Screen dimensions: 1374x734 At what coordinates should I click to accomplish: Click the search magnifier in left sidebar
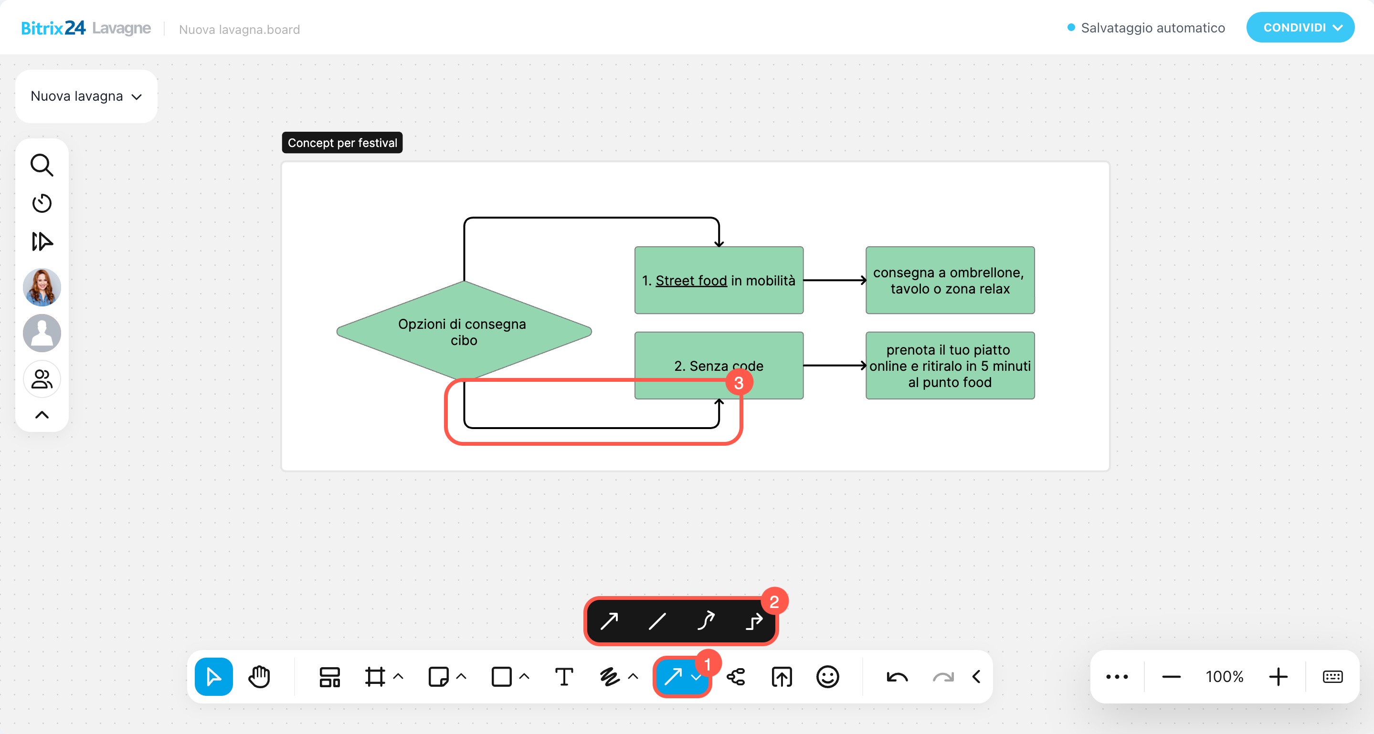click(42, 165)
